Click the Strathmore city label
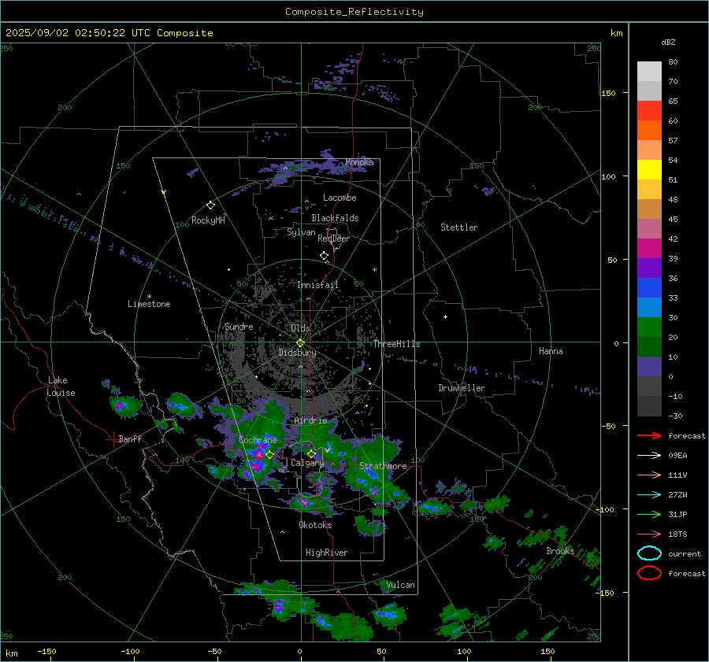709x662 pixels. pyautogui.click(x=383, y=465)
